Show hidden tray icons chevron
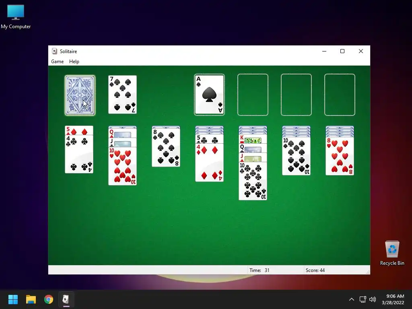412x309 pixels. click(x=352, y=299)
